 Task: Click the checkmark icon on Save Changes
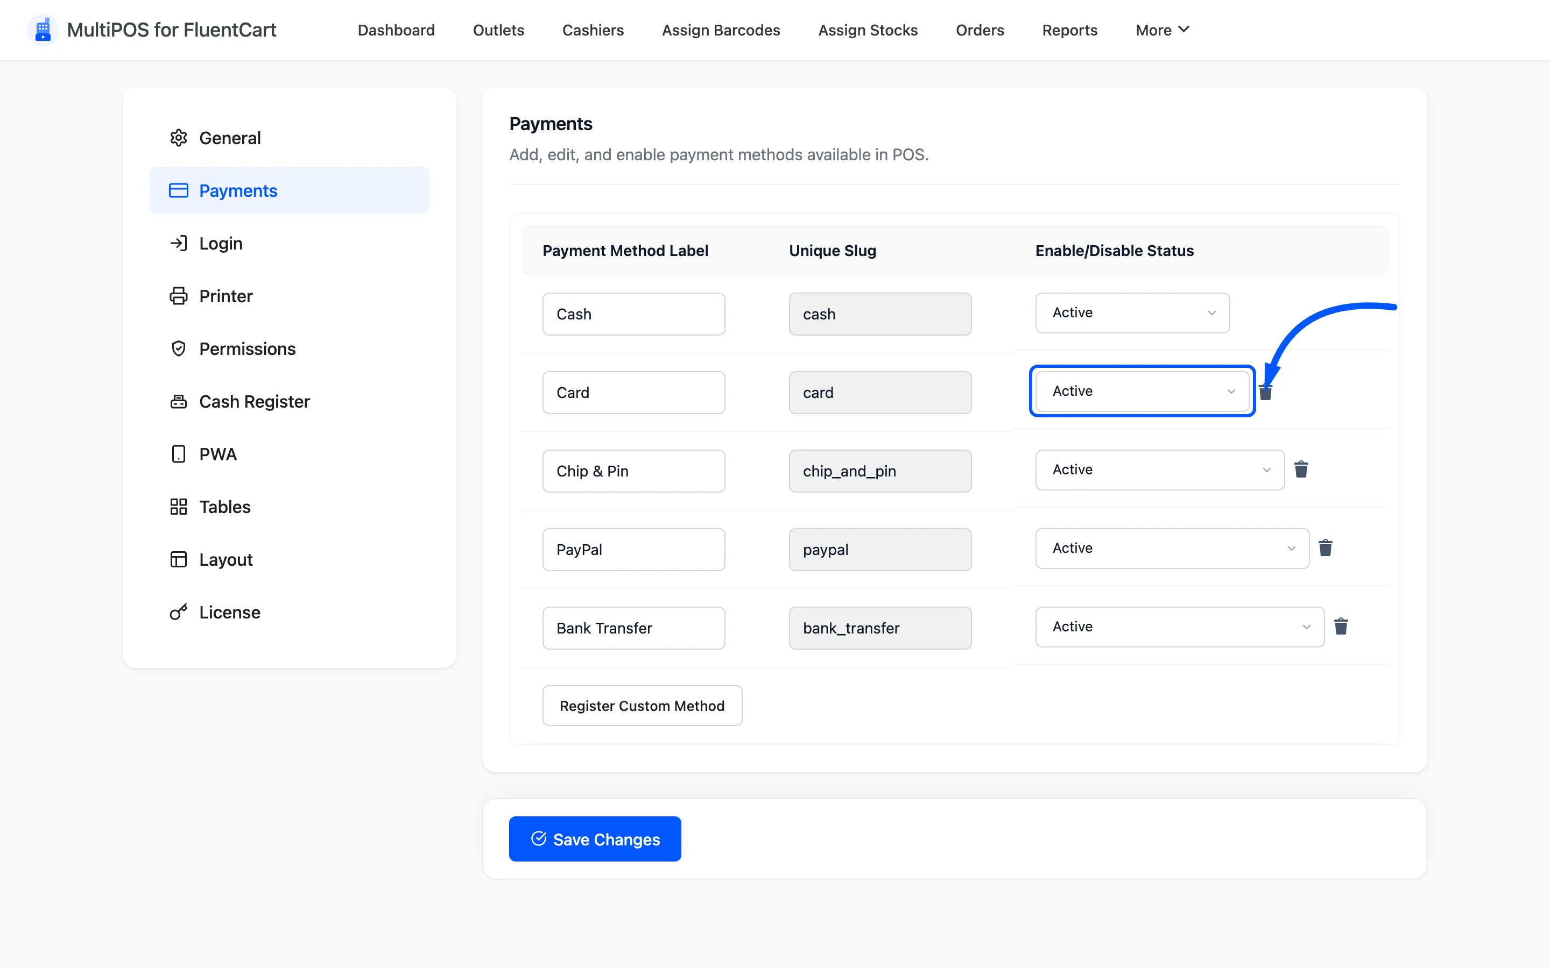(x=539, y=839)
